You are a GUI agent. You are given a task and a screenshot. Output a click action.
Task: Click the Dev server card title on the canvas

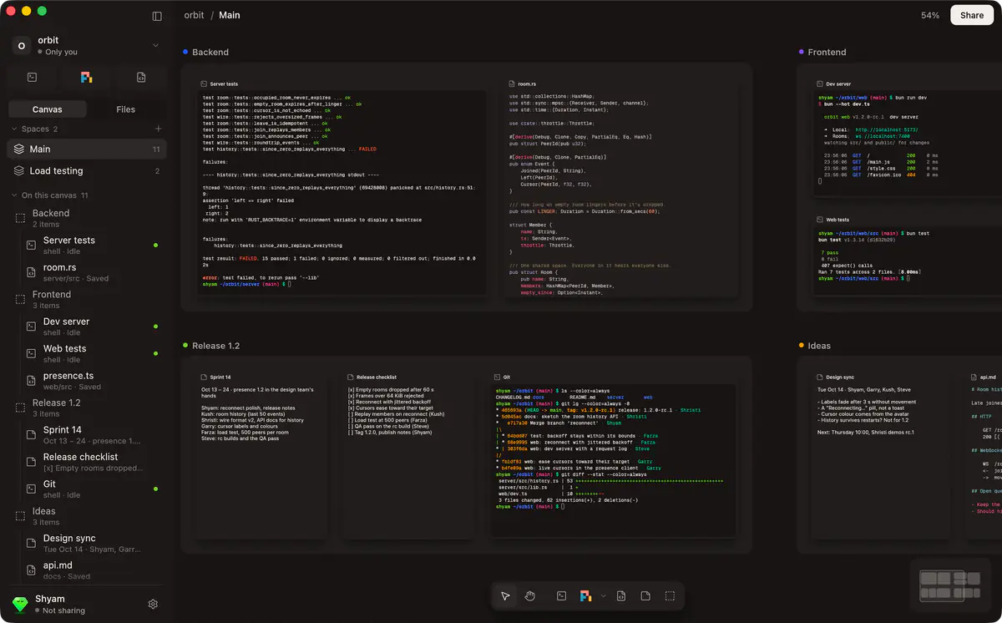pos(838,84)
